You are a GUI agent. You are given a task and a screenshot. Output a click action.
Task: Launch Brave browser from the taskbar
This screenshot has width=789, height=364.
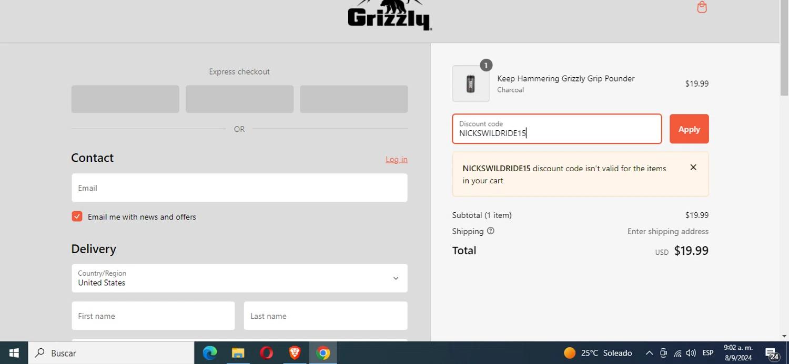(x=295, y=353)
